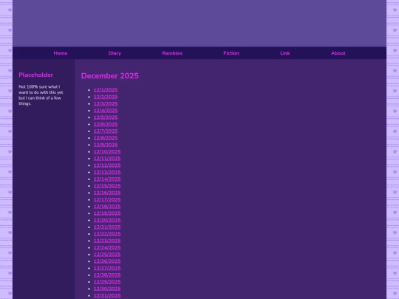Open diary entry 12/24/2025
The image size is (399, 299).
(x=107, y=247)
